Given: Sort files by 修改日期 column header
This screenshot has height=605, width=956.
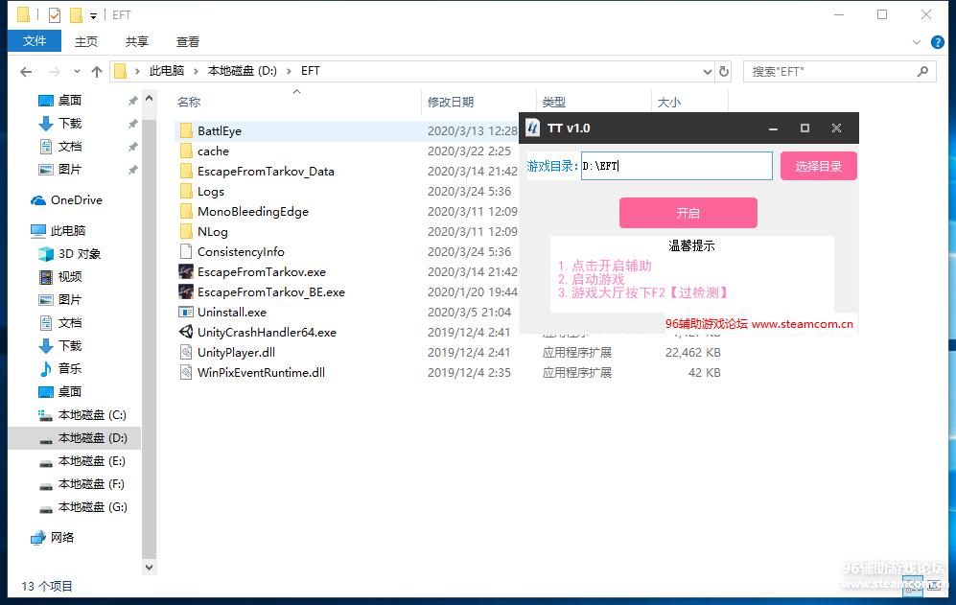Looking at the screenshot, I should coord(451,103).
